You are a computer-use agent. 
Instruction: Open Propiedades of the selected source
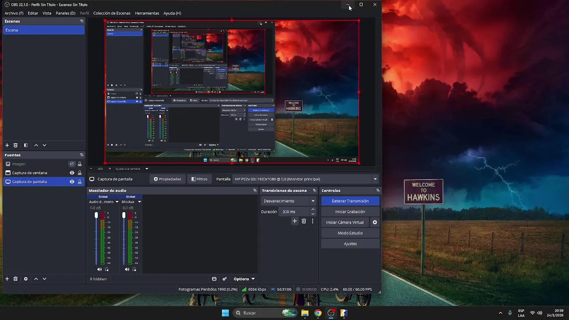click(x=168, y=179)
